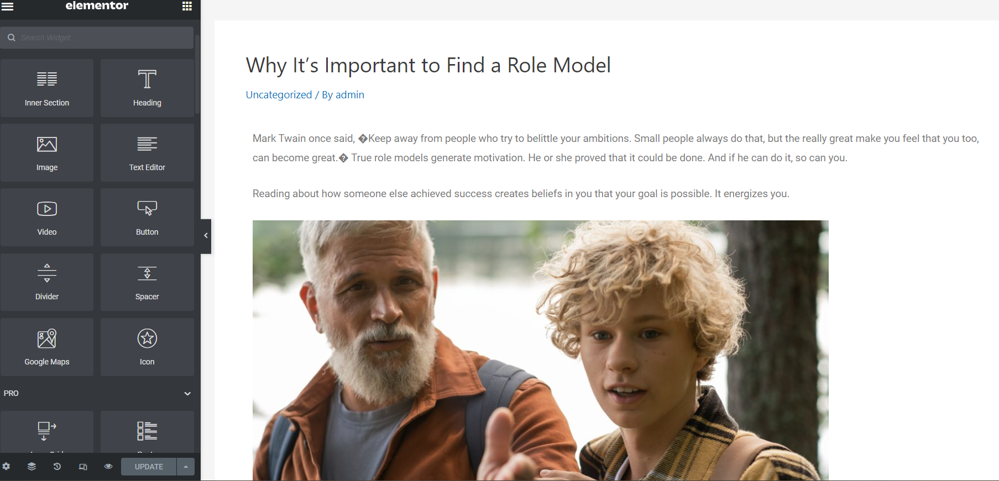Image resolution: width=999 pixels, height=481 pixels.
Task: Hide the Elementor side panel
Action: pos(206,236)
